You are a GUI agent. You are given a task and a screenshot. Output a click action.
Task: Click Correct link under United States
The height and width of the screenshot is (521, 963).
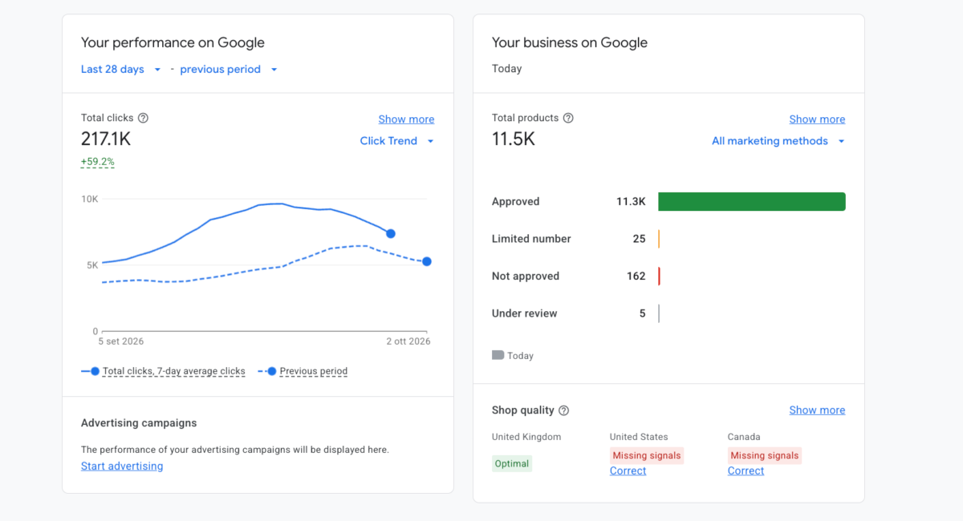[628, 471]
